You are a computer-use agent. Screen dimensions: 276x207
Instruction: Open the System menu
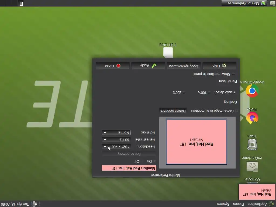coord(223,204)
